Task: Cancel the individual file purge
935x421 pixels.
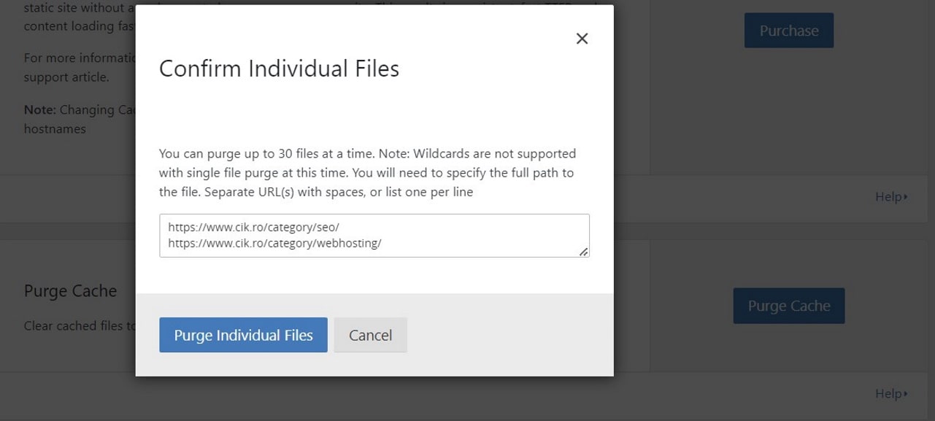Action: tap(370, 335)
